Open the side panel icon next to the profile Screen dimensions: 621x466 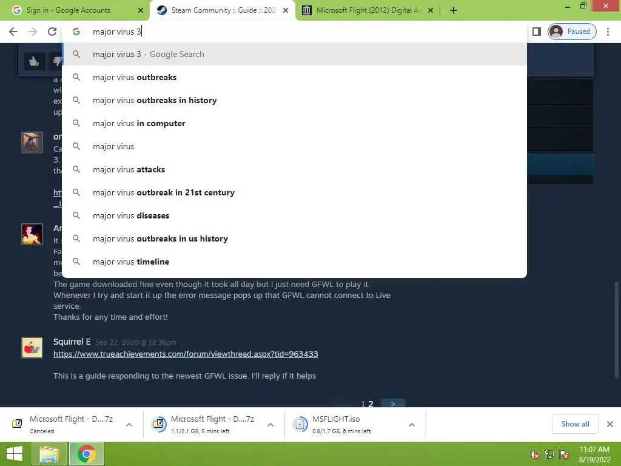(x=537, y=32)
